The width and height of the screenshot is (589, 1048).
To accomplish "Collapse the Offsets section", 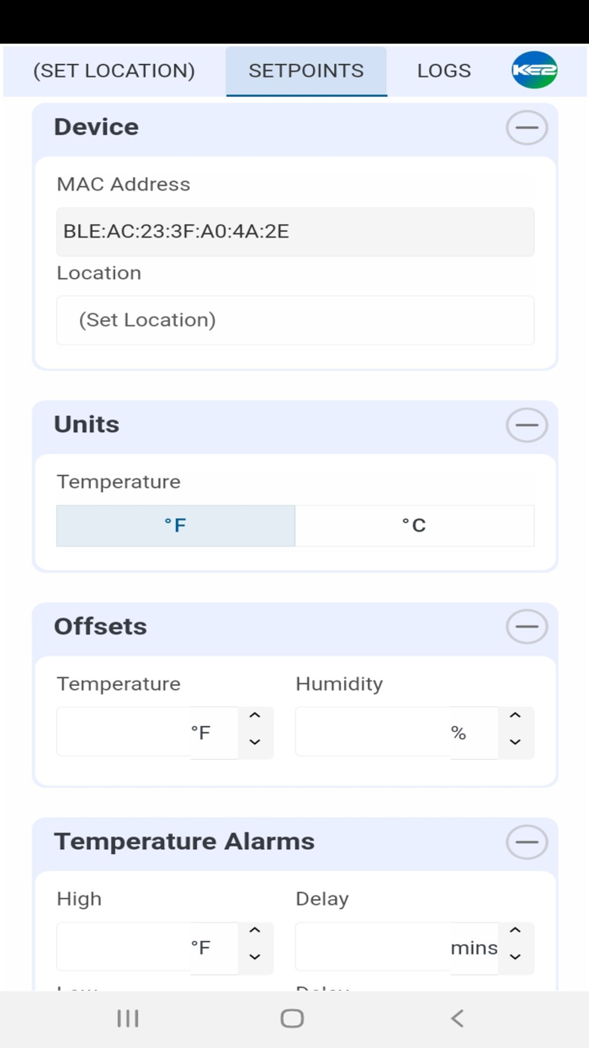I will point(526,627).
